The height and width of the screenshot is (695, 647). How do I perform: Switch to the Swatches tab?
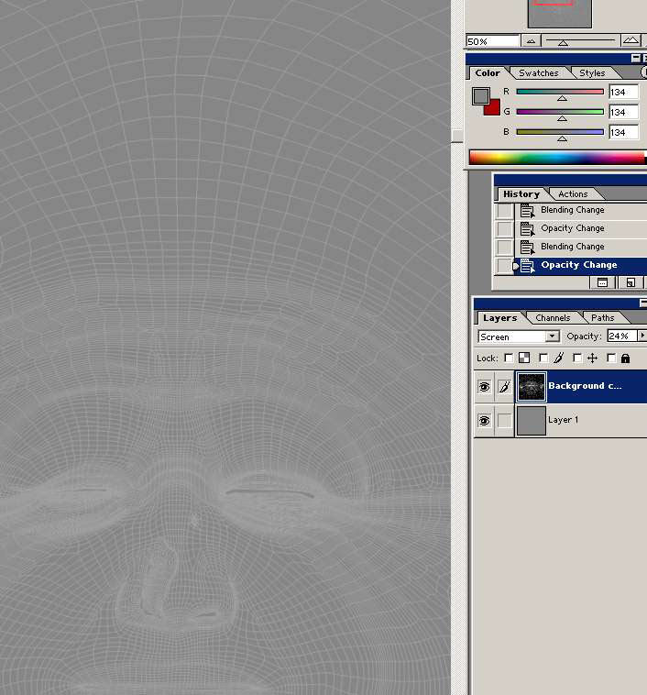click(x=538, y=73)
